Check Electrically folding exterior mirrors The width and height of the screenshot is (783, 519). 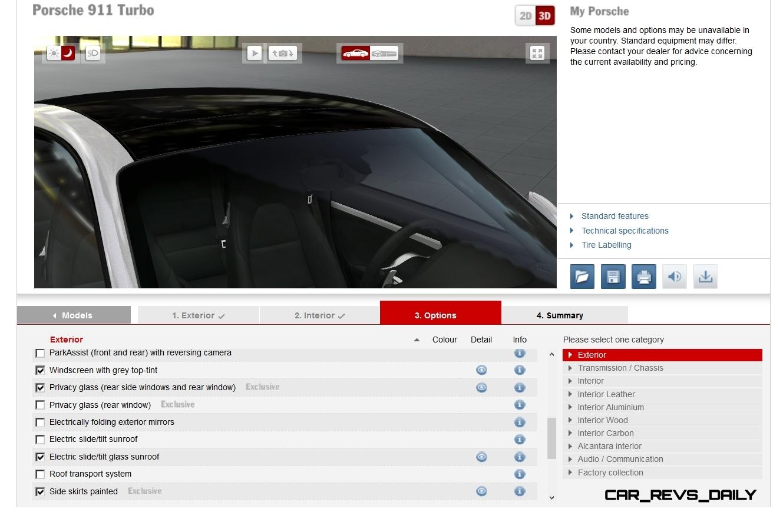[40, 422]
